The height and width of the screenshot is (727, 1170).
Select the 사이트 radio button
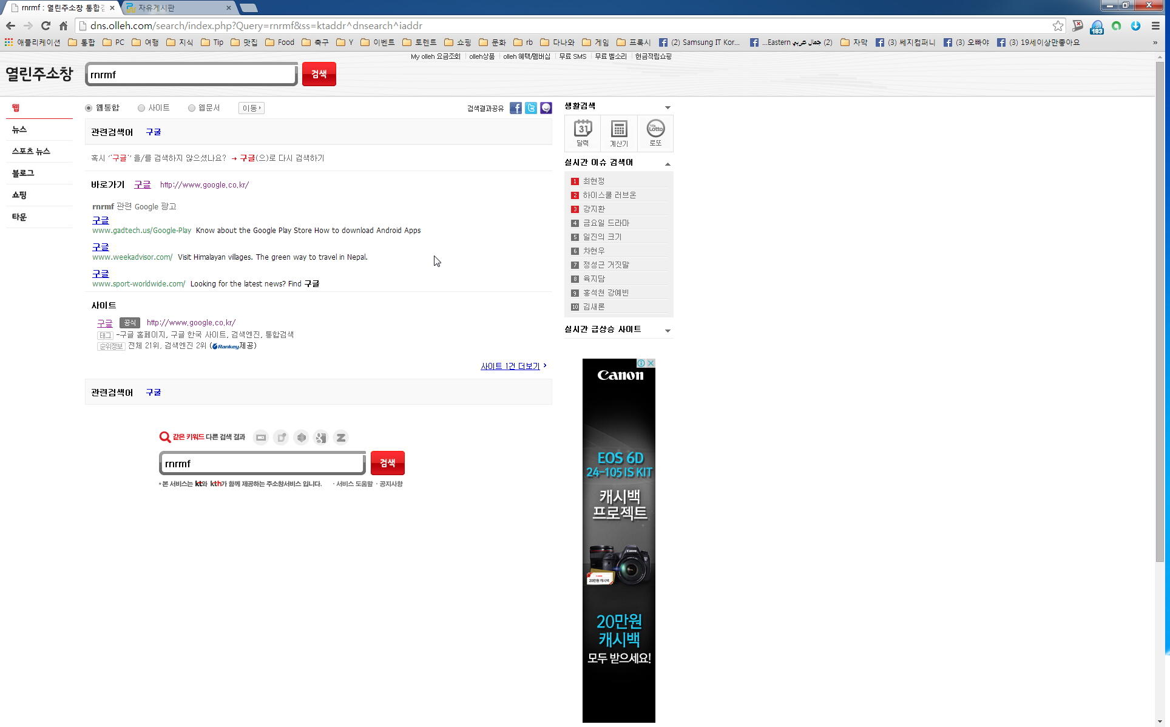coord(141,108)
